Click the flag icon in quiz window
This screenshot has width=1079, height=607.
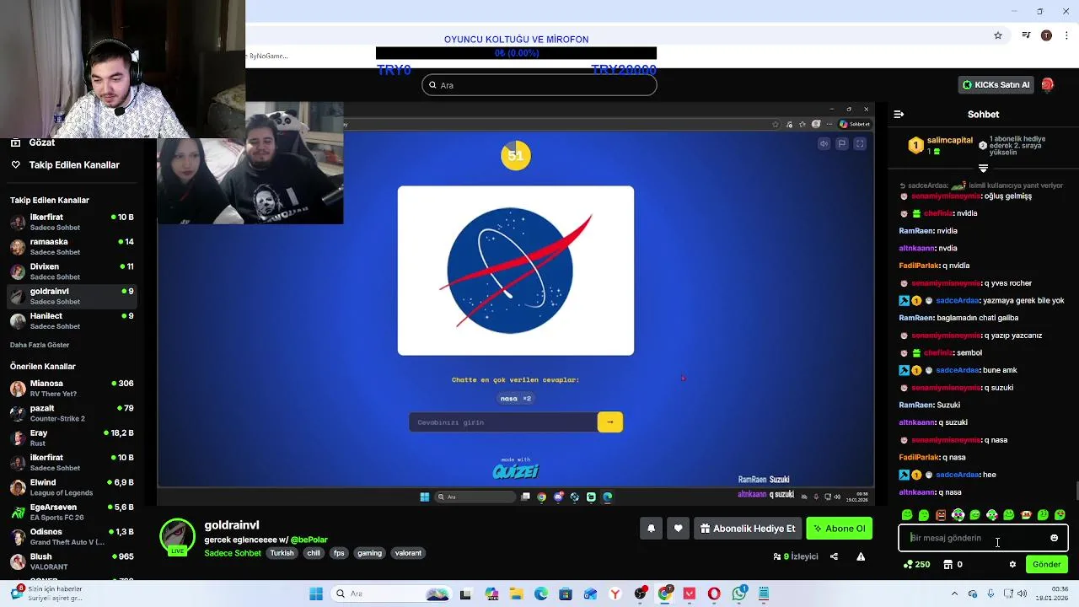(x=841, y=144)
